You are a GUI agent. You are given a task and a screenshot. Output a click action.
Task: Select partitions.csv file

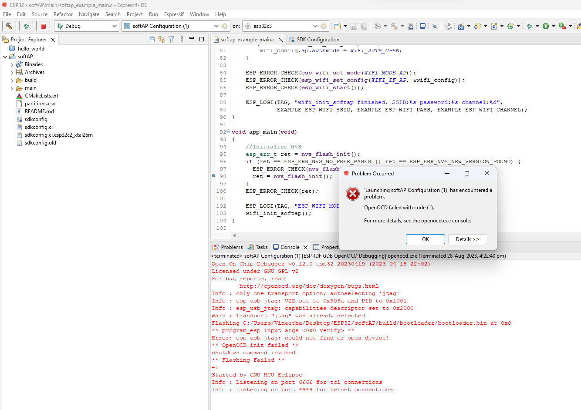point(40,104)
